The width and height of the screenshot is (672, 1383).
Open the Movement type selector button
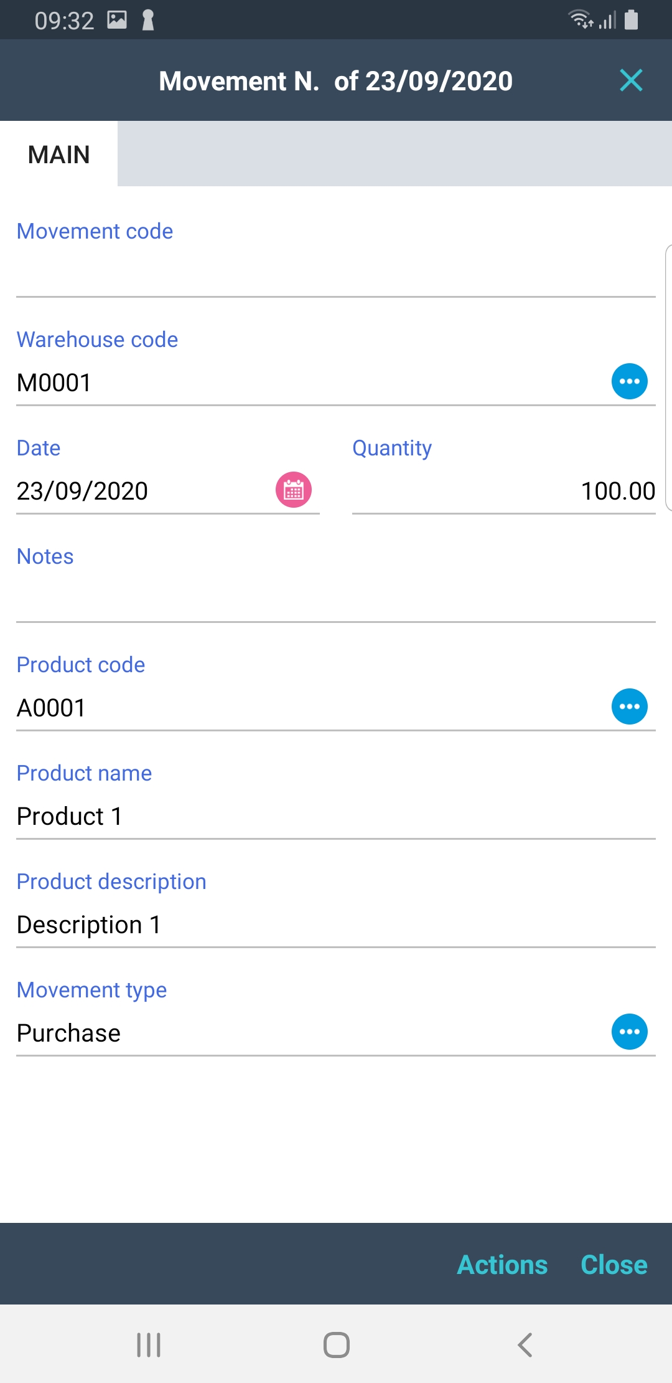(x=629, y=1032)
